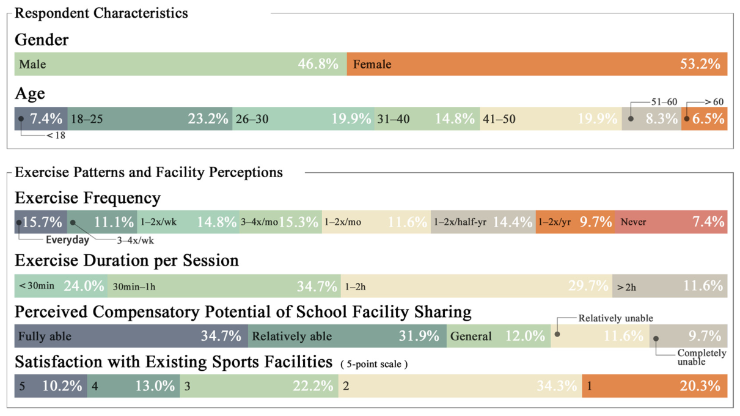This screenshot has height=416, width=740.
Task: Click the Exercise Frequency heading
Action: (87, 198)
